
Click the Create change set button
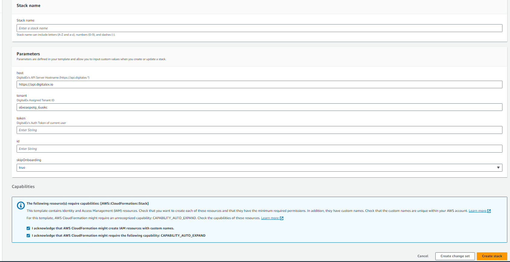[455, 256]
